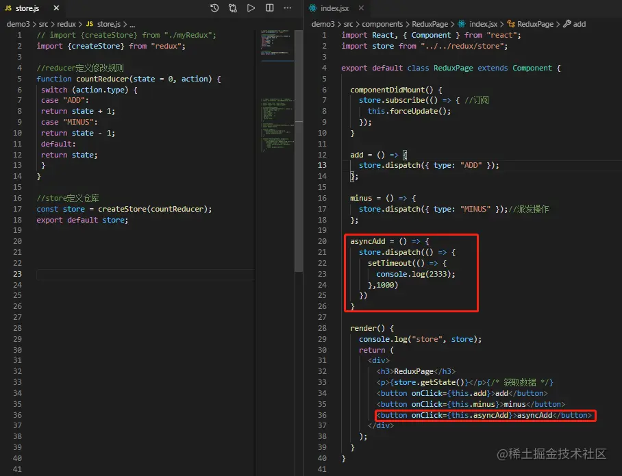622x476 pixels.
Task: Click '<h3>ReduxPage</h3>' line
Action: [x=416, y=371]
